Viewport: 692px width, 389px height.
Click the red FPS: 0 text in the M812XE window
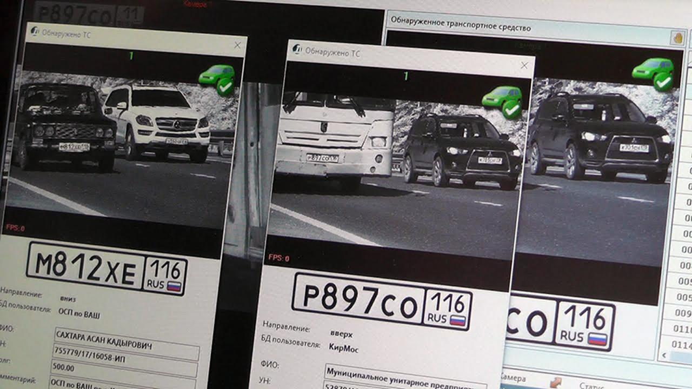(x=15, y=228)
